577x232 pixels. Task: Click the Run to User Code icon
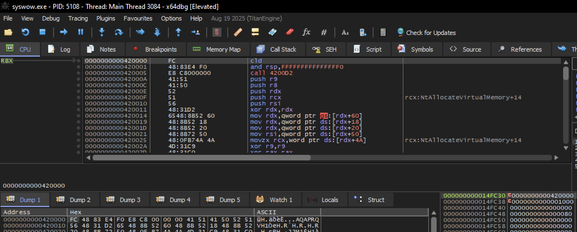point(196,32)
